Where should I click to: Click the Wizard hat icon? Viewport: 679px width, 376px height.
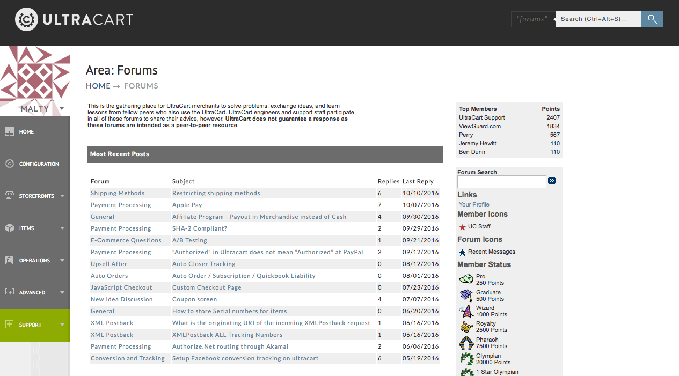[466, 311]
